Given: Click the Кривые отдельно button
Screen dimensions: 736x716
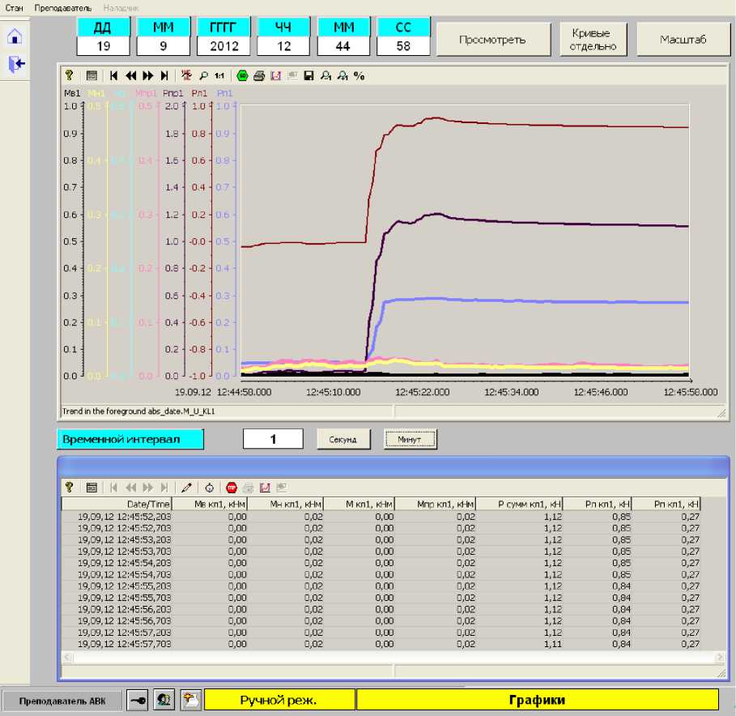Looking at the screenshot, I should (x=593, y=40).
